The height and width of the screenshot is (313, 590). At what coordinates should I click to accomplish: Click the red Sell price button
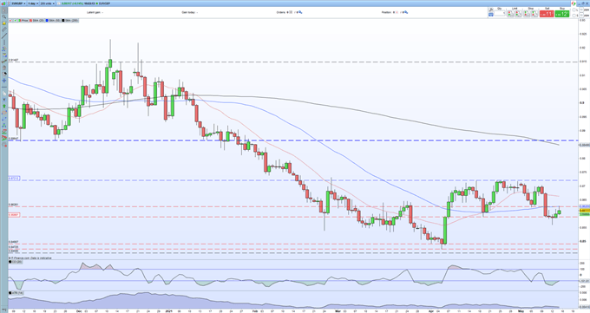547,14
